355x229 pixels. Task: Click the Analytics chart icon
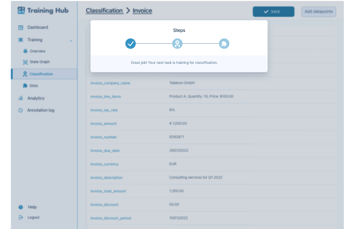coord(21,98)
